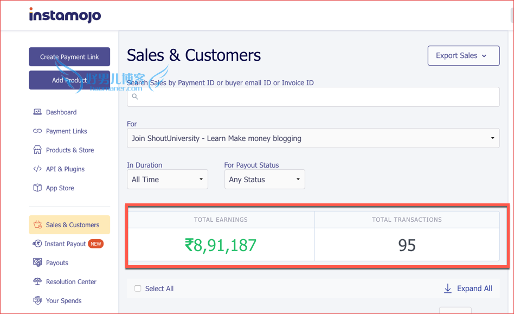Click the Payouts money icon

pyautogui.click(x=37, y=262)
